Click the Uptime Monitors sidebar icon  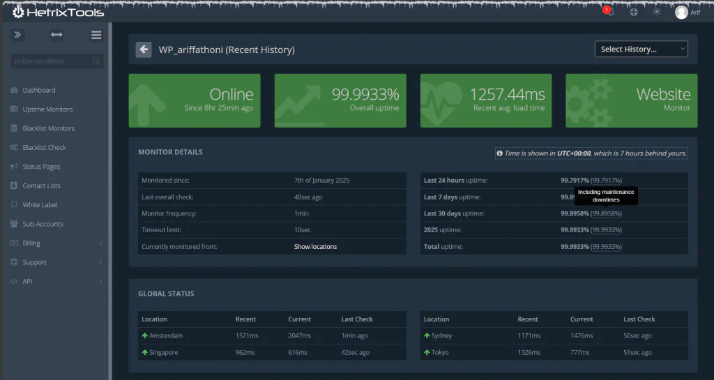(14, 109)
